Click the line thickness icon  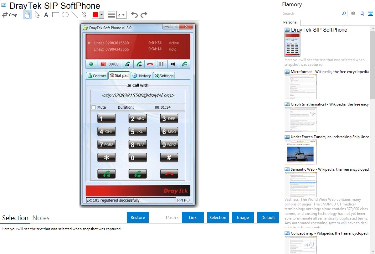point(112,15)
